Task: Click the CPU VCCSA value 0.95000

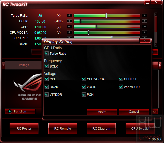Action: 40,33
